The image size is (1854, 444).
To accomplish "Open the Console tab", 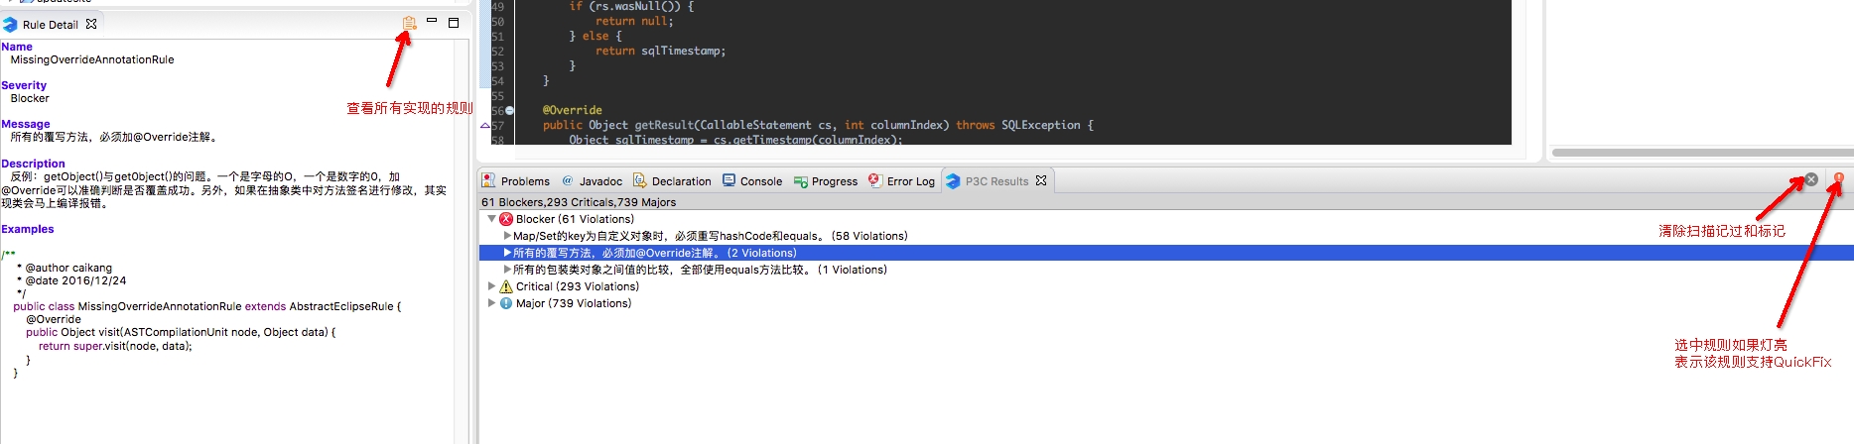I will pyautogui.click(x=752, y=181).
